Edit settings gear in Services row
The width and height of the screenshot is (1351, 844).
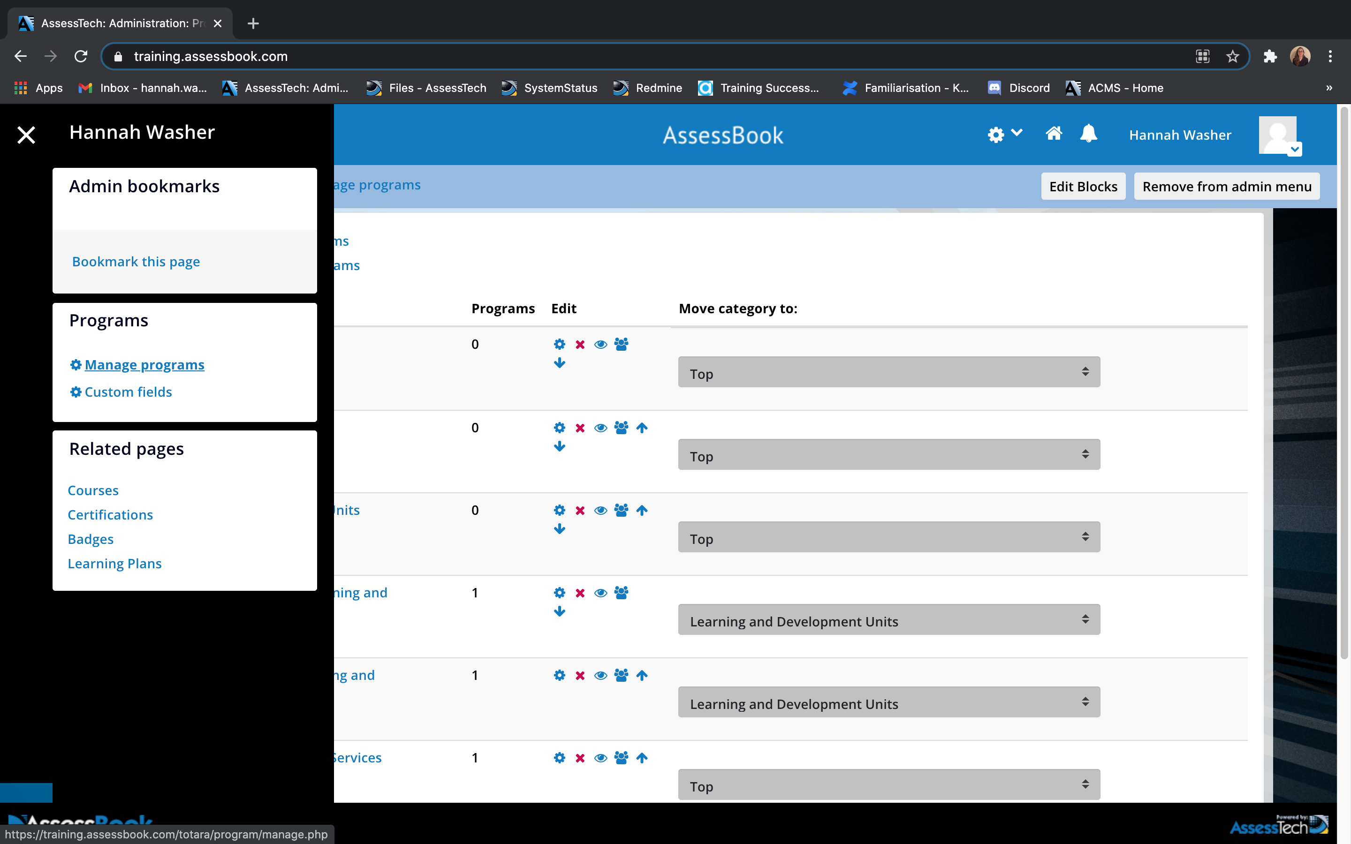pos(559,758)
